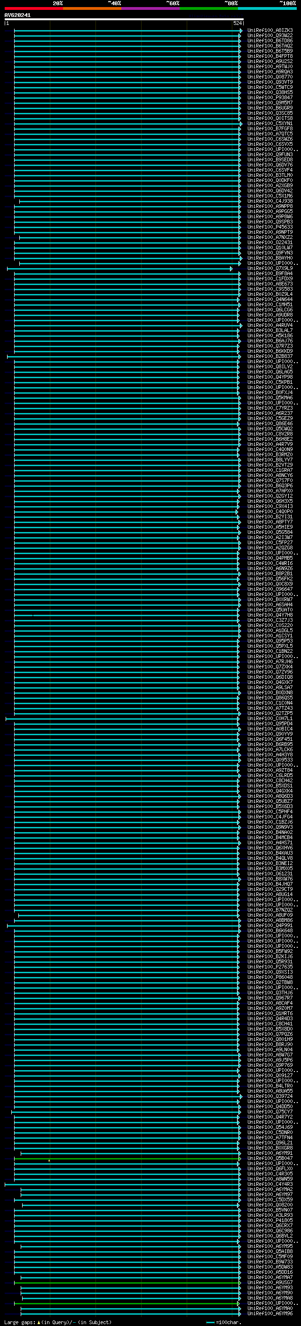This screenshot has width=301, height=1326.
Task: Choose the UniRef100_C1BZJ6 hit label
Action: tap(270, 822)
